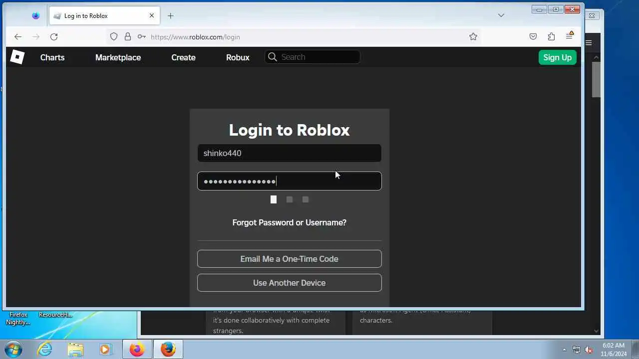Open the Windows Start button
This screenshot has width=639, height=359.
point(12,349)
